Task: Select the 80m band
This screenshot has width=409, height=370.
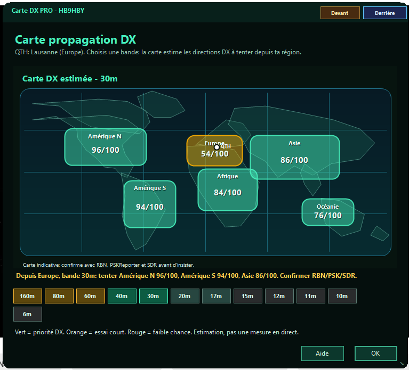Action: (x=59, y=296)
